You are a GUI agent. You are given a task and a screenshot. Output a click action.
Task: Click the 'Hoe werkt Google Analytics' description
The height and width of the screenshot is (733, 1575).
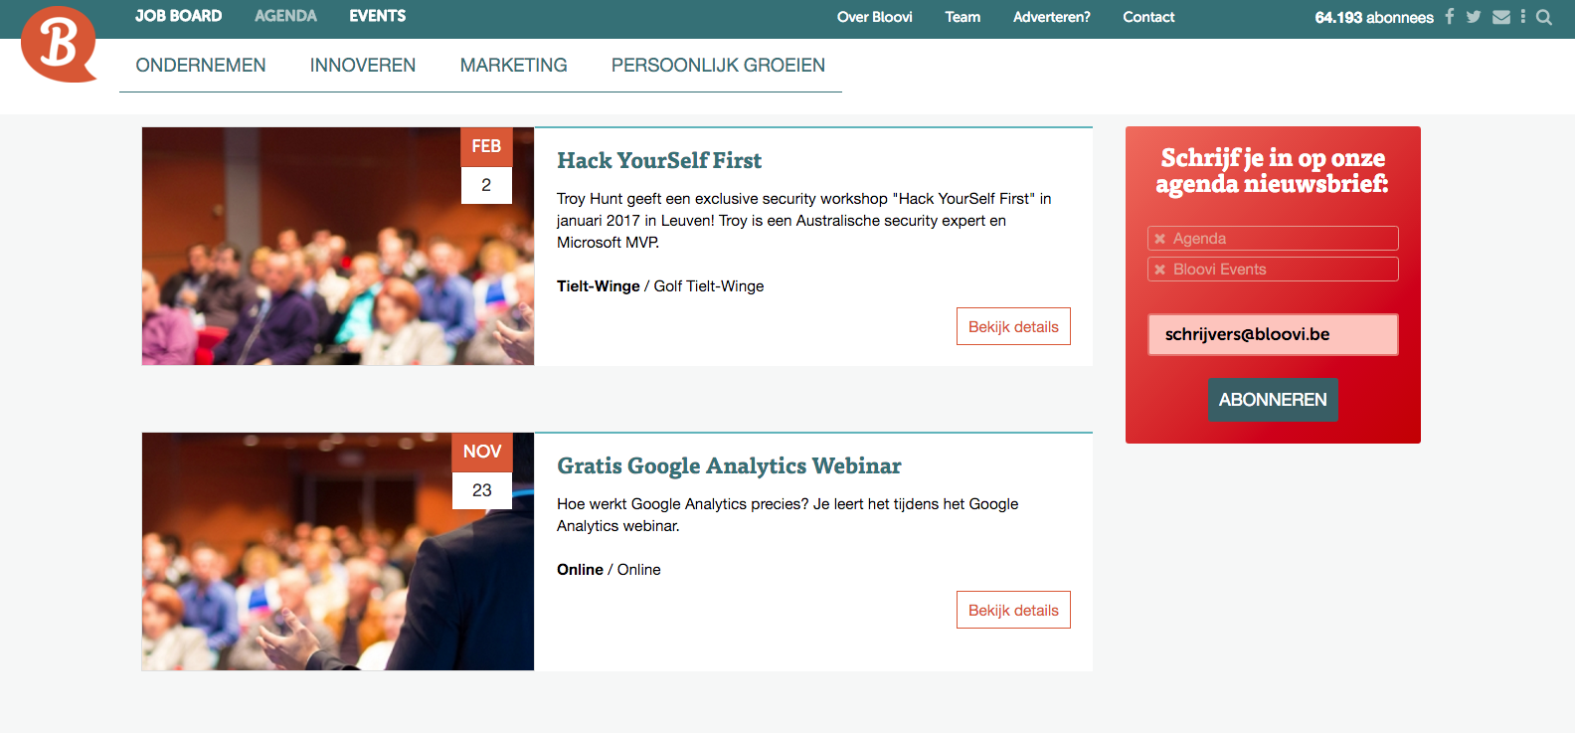787,515
